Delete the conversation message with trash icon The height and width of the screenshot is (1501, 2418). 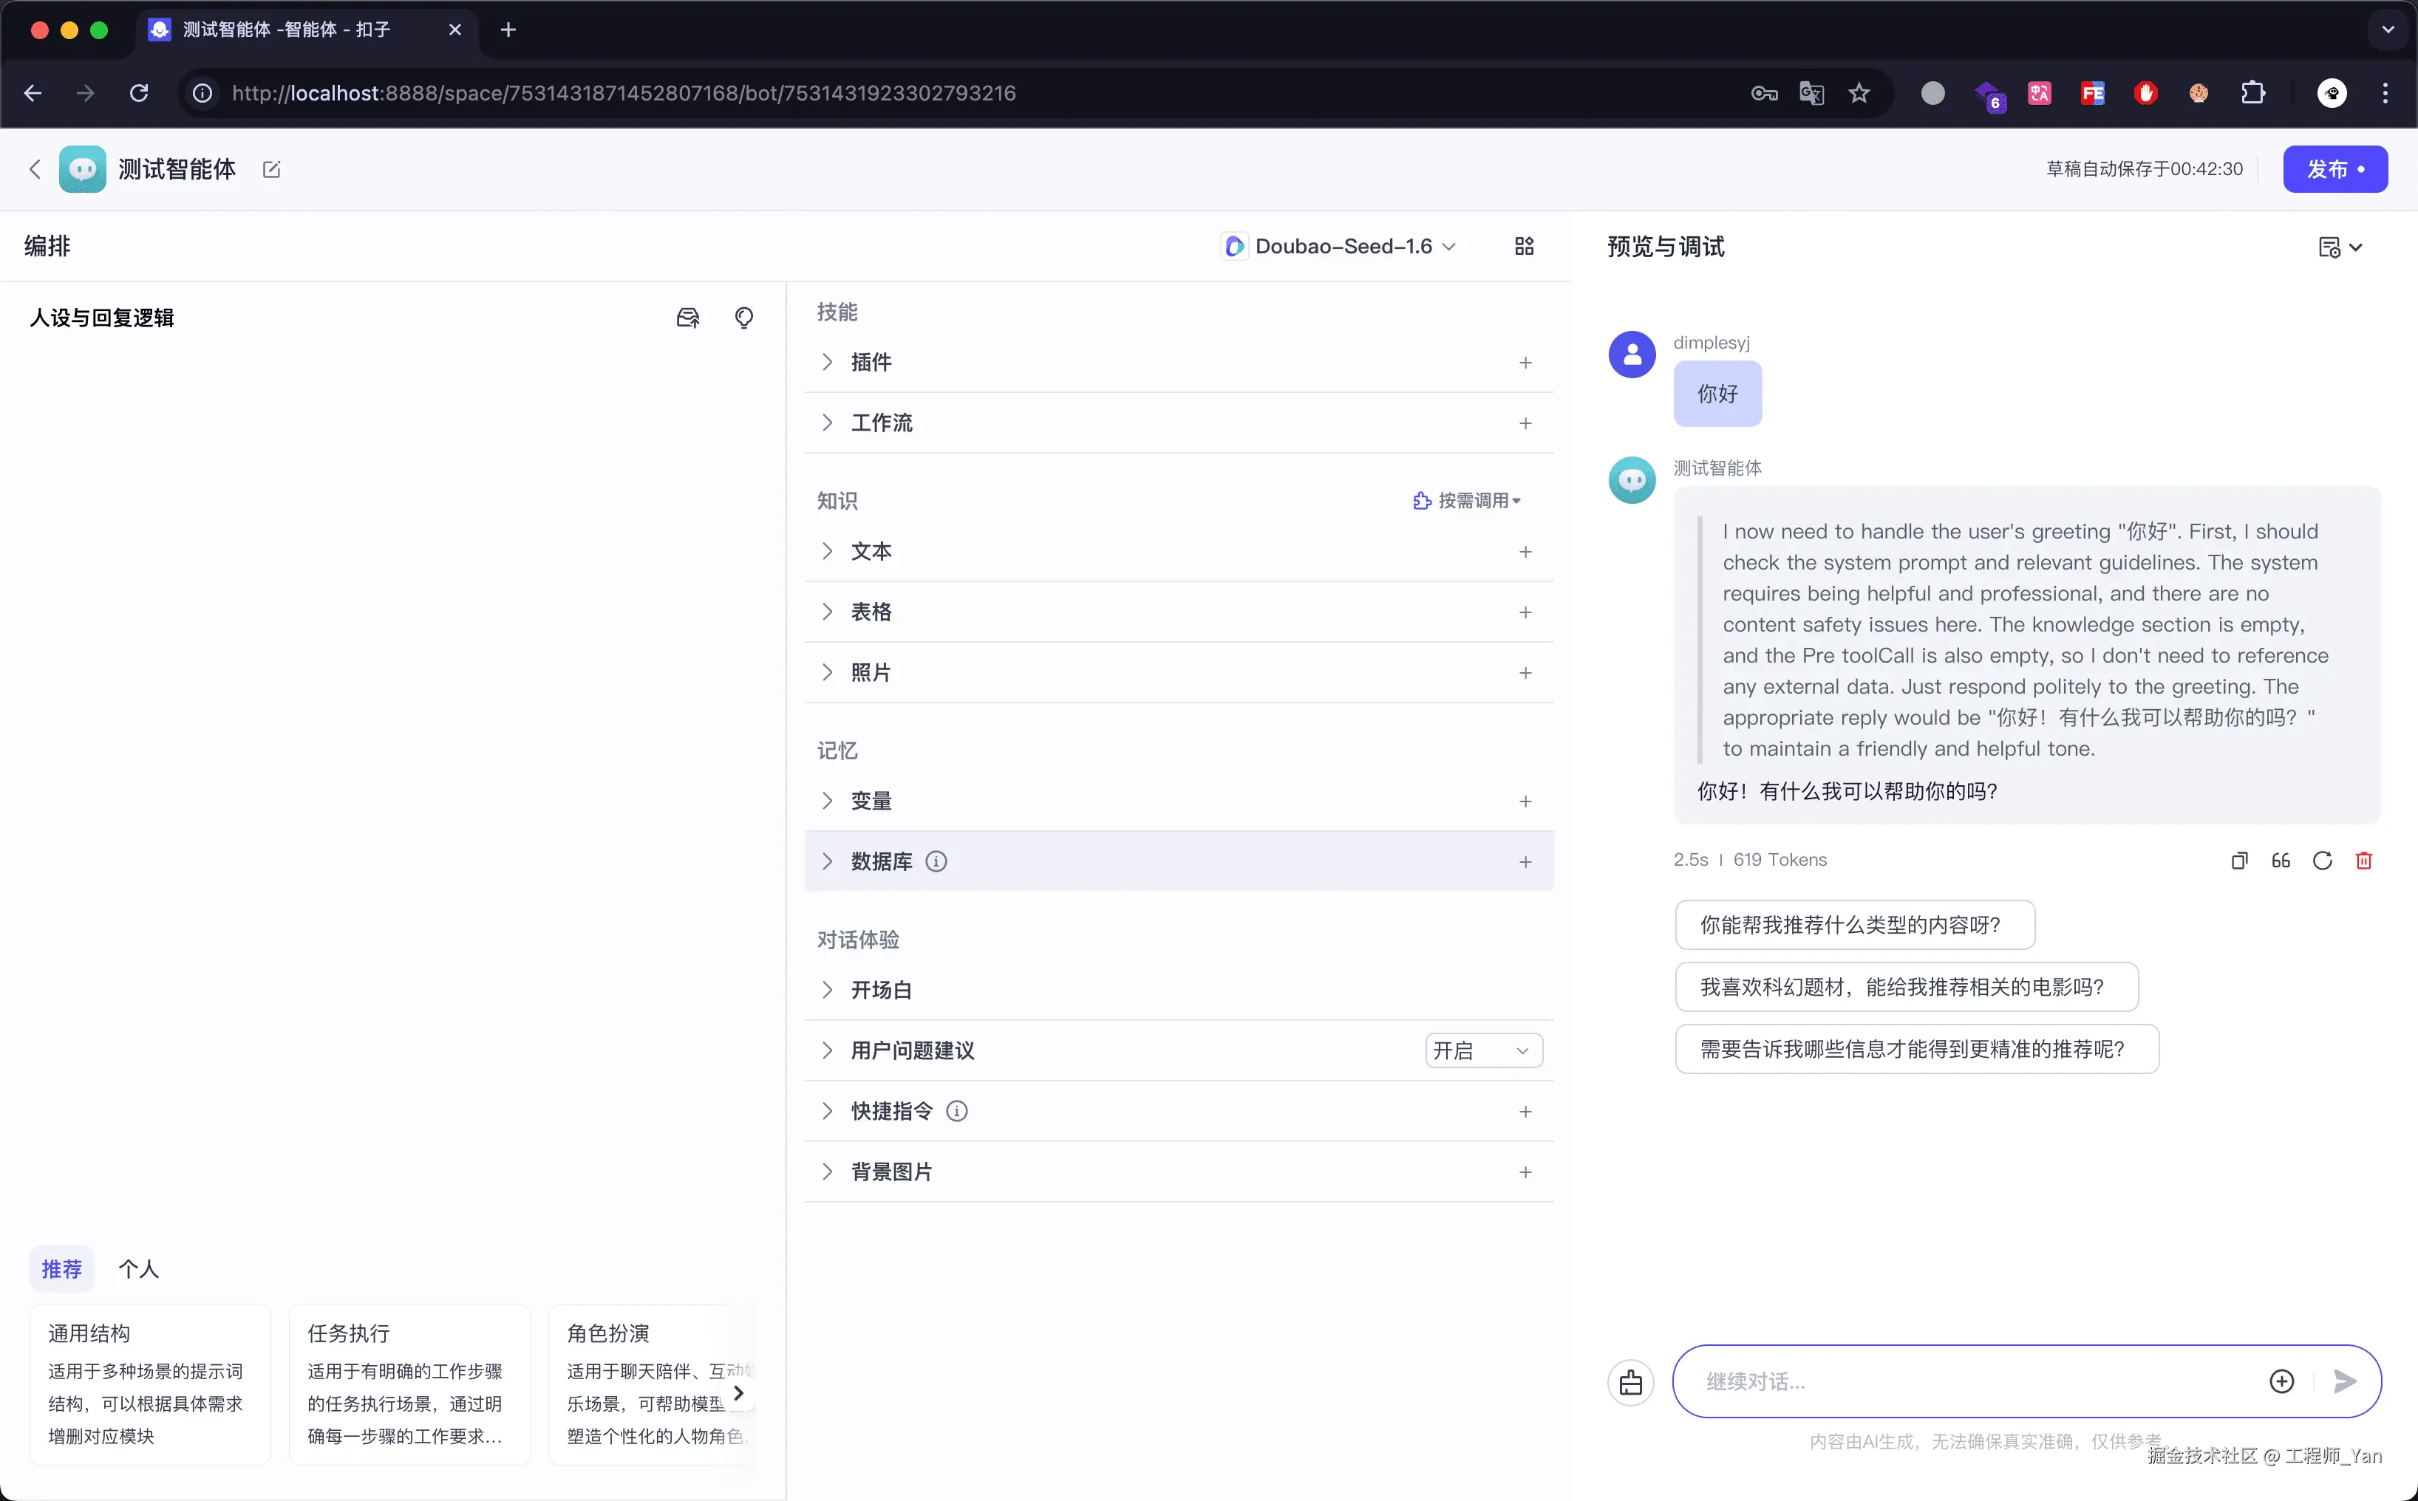point(2363,861)
